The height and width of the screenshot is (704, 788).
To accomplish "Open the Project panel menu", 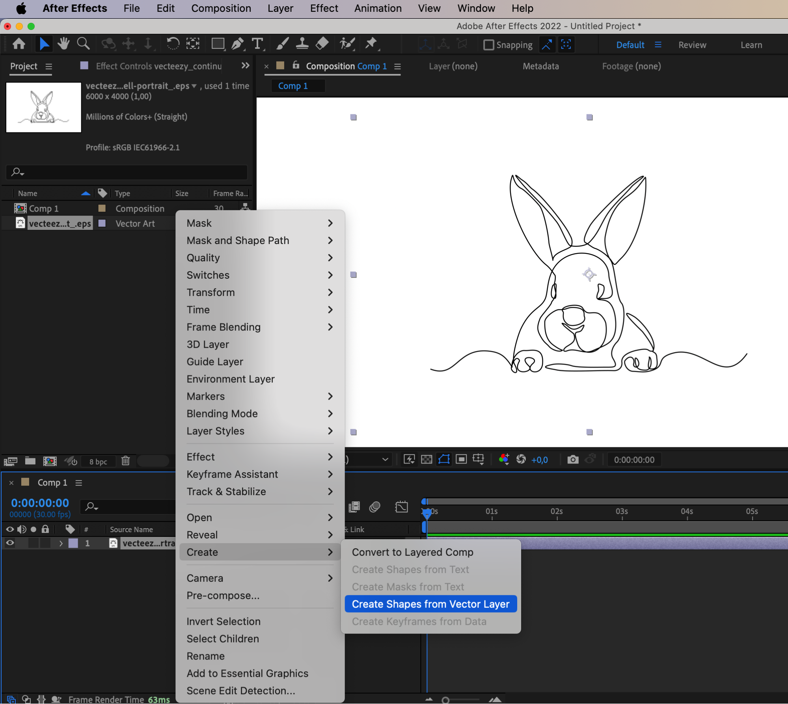I will coord(48,66).
